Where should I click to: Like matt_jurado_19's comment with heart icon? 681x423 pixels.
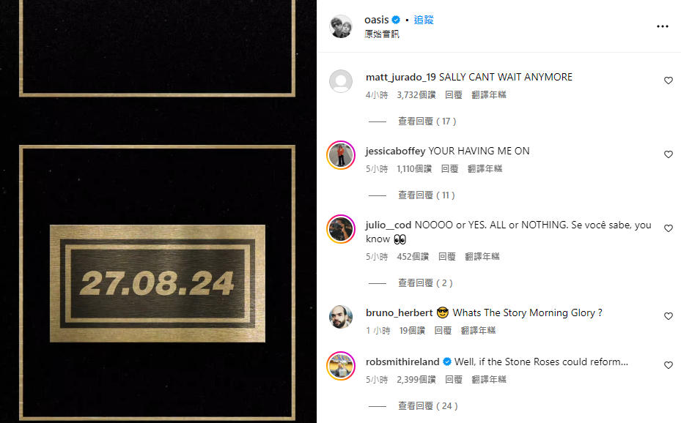click(669, 81)
